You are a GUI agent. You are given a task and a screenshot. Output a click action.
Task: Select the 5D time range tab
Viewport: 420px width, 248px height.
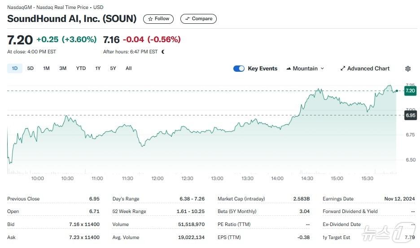click(x=31, y=68)
